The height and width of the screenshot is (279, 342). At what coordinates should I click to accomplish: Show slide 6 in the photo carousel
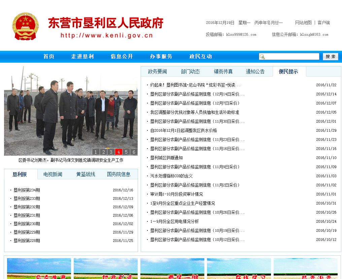[x=134, y=152]
